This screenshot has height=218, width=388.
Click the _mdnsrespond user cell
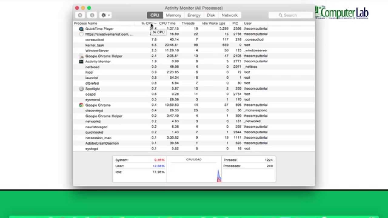(x=255, y=110)
